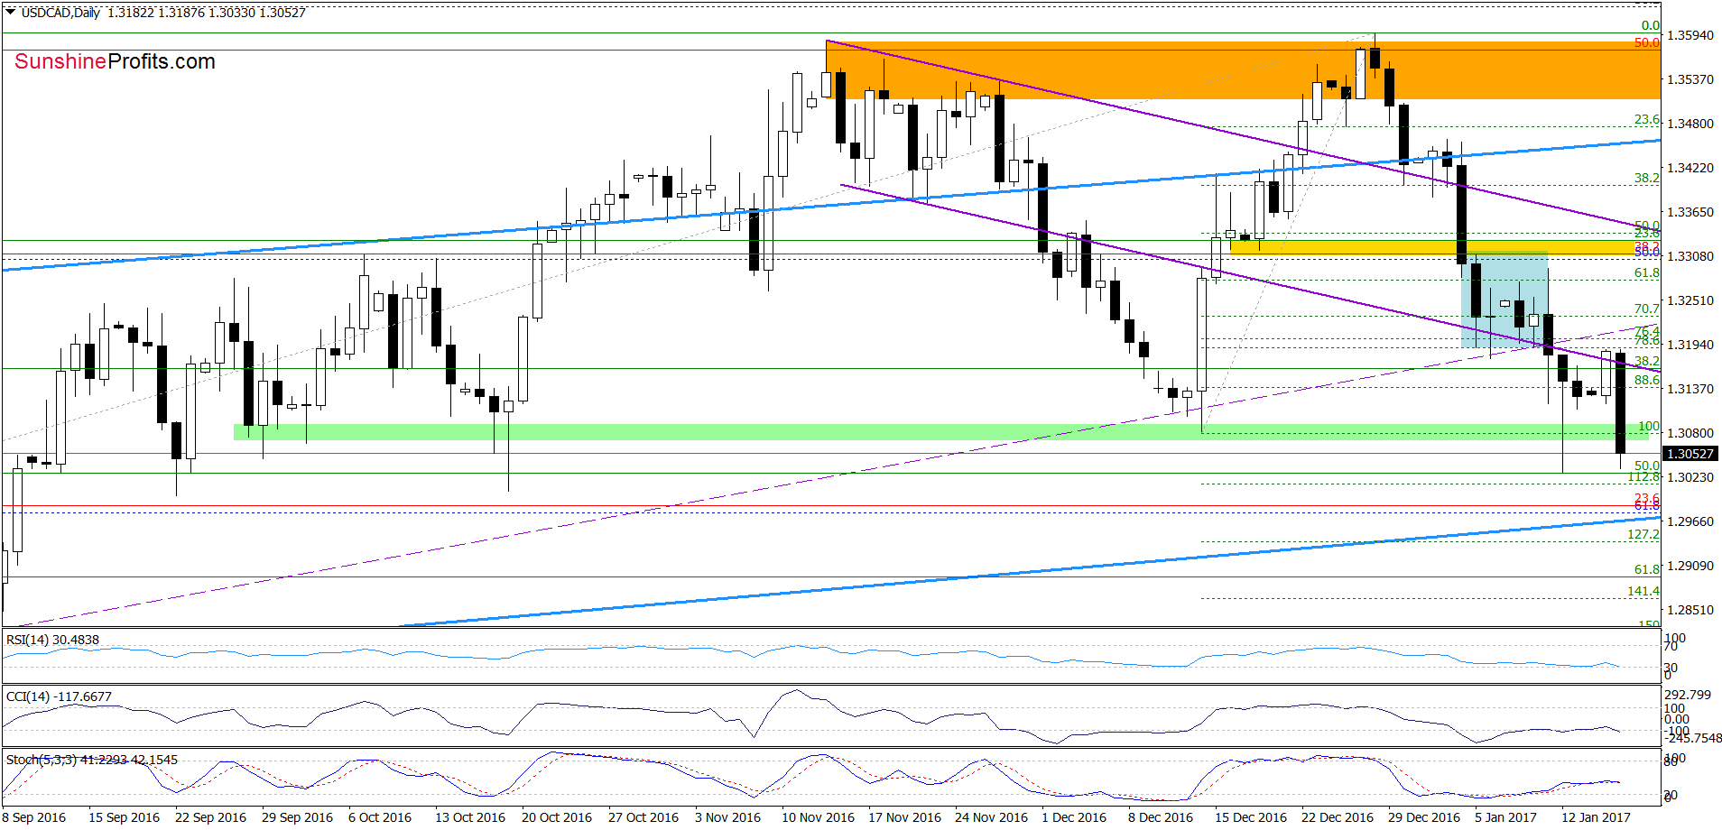Click the 27 Oct 2016 date label

click(643, 817)
